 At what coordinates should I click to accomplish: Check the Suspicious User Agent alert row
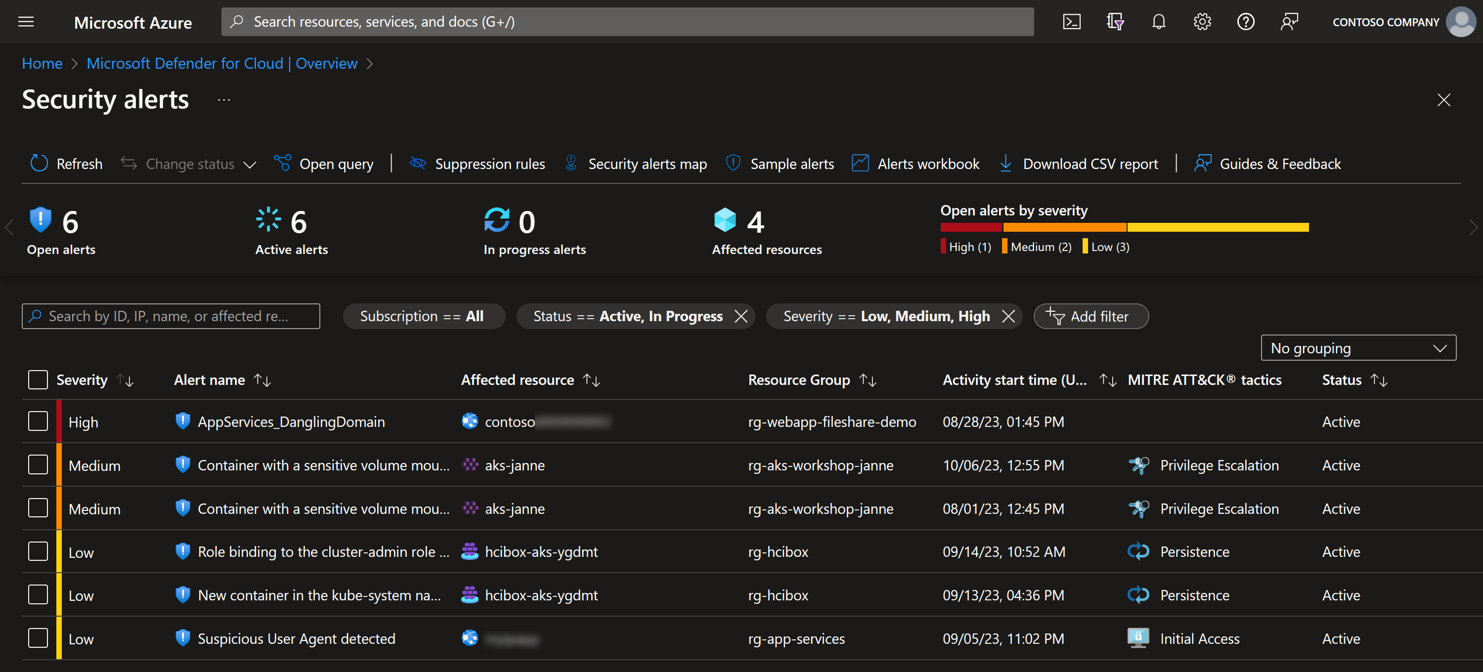click(38, 638)
